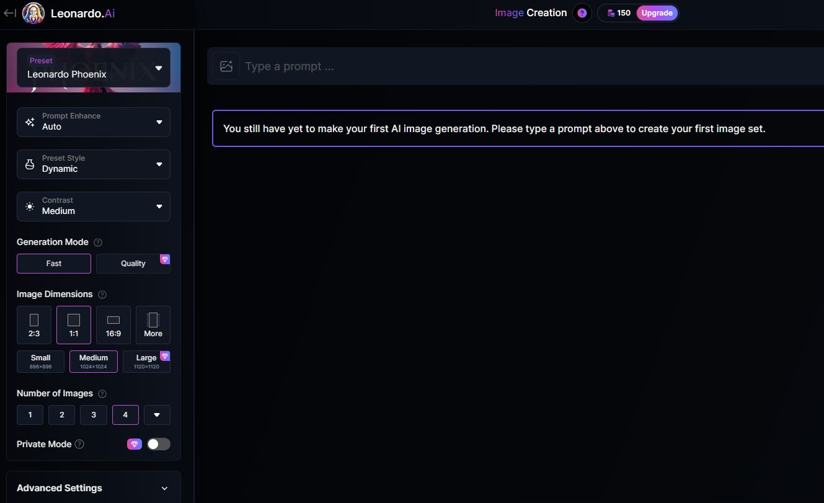Viewport: 824px width, 503px height.
Task: Open the Leonardo.Ai avatar logo
Action: click(33, 13)
